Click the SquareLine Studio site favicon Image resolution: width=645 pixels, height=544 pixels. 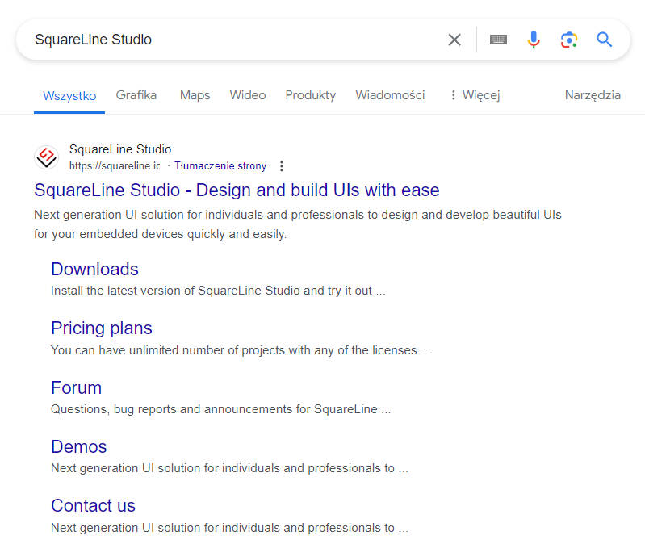click(x=46, y=157)
